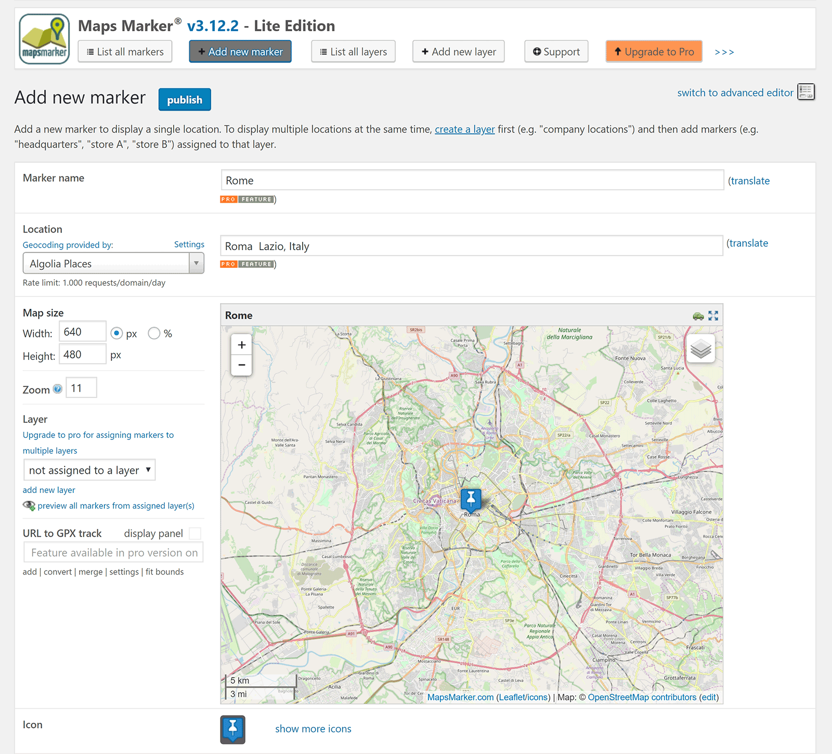Open the map layers control icon
Image resolution: width=832 pixels, height=754 pixels.
click(x=700, y=349)
